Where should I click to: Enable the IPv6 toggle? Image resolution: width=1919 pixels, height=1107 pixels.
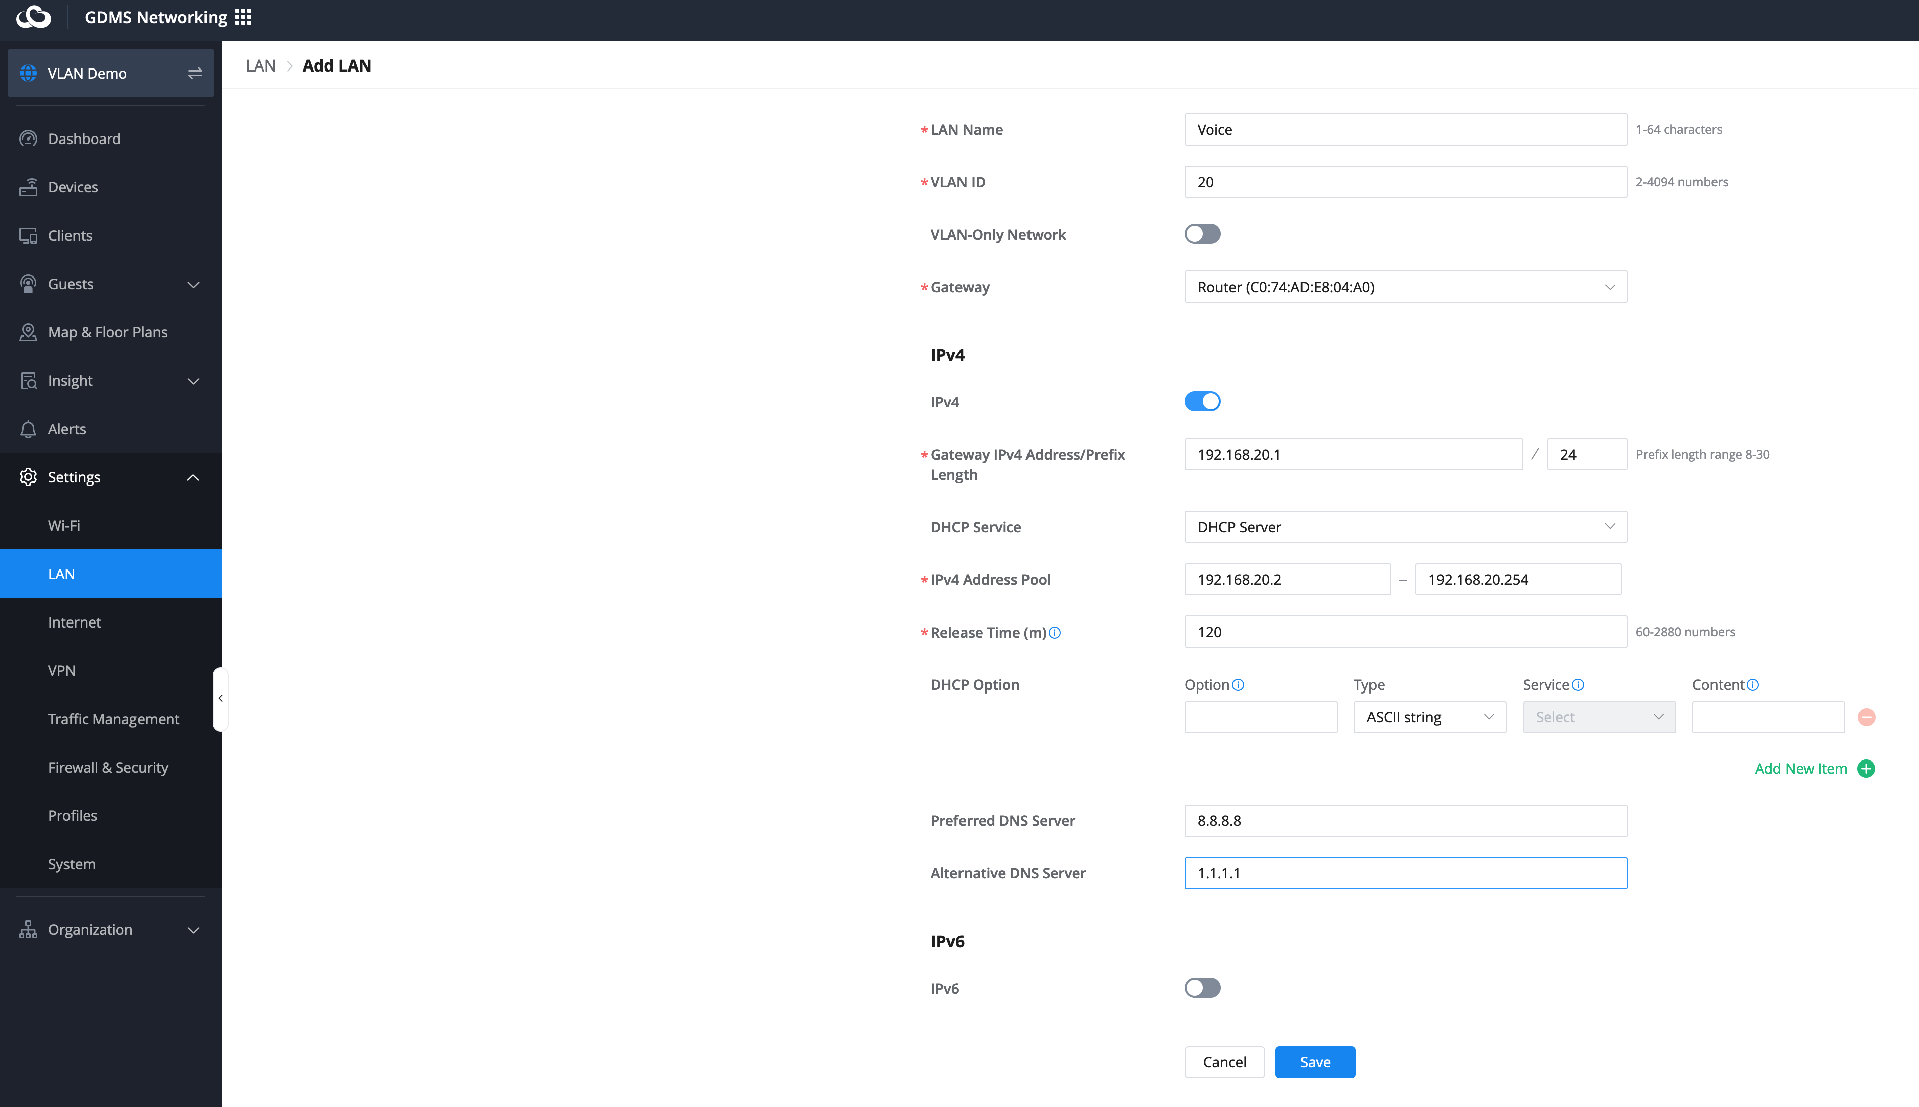[1202, 988]
